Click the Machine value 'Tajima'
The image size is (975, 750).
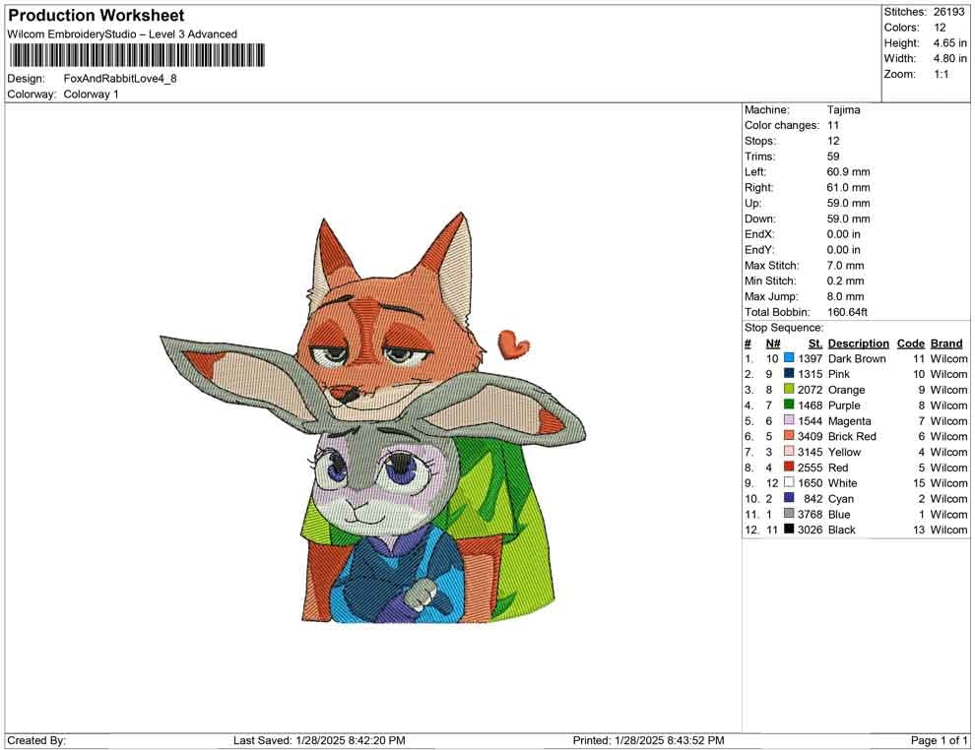click(x=843, y=109)
